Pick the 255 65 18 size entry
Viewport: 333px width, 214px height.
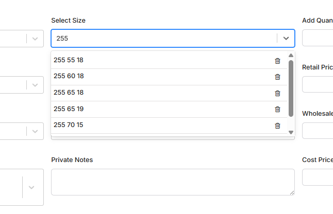tap(169, 93)
